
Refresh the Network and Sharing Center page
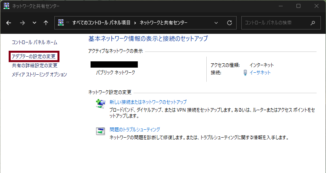click(x=229, y=23)
